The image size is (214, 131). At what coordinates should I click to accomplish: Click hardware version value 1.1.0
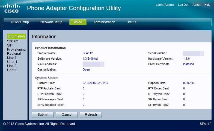[186, 59]
